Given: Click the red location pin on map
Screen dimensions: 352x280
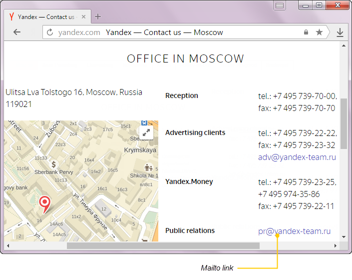Looking at the screenshot, I should tap(44, 204).
